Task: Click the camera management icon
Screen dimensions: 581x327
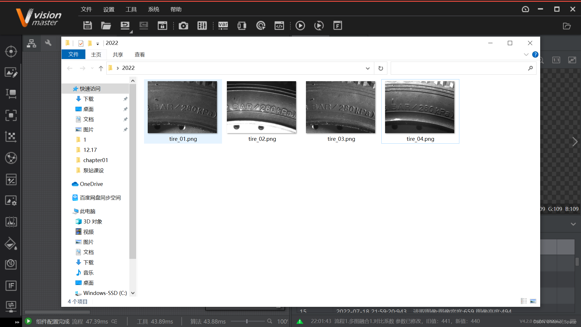Action: tap(183, 26)
